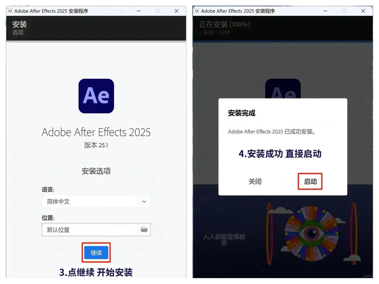Click the Ae icon in right window title bar

tap(196, 11)
